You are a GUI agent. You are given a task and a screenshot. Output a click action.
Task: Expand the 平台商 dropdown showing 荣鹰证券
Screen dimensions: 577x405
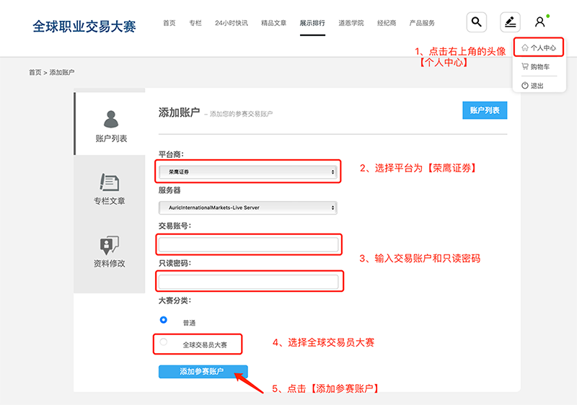click(248, 172)
